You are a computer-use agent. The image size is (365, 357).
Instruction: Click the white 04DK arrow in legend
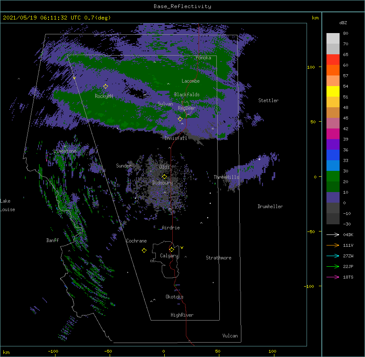tap(333, 234)
